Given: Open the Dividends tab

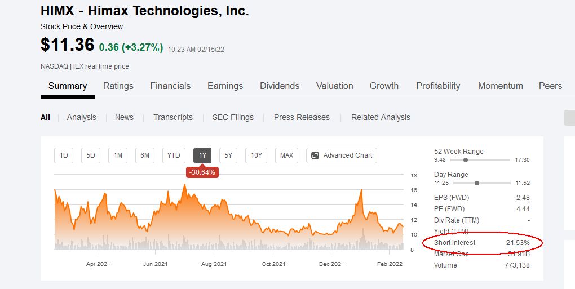Looking at the screenshot, I should pyautogui.click(x=280, y=86).
